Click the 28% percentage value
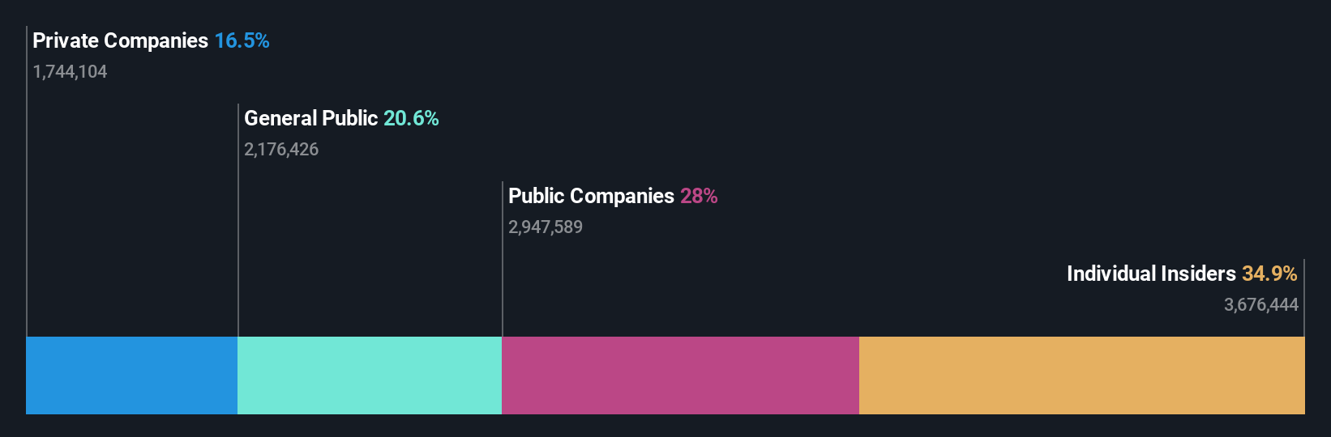 (699, 196)
